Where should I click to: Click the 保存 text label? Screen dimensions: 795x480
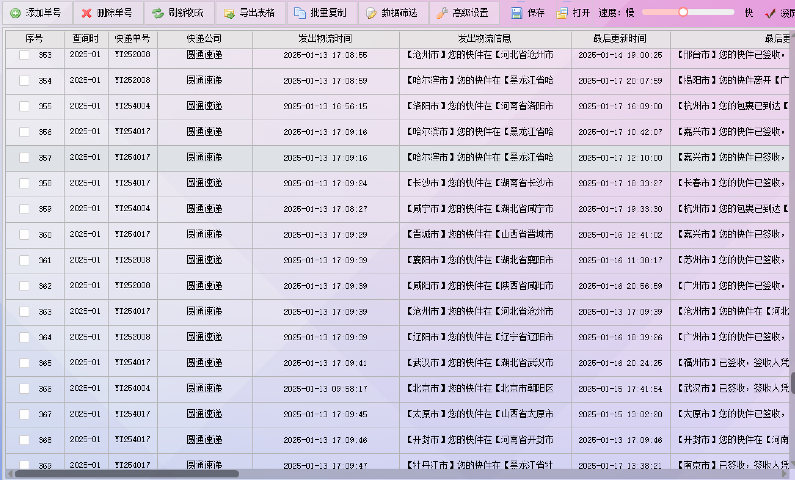pyautogui.click(x=536, y=13)
